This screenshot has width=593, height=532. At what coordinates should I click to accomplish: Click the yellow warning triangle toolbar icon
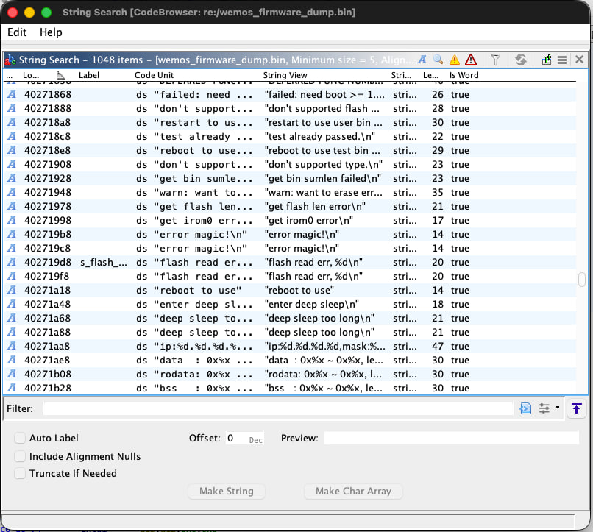pos(454,59)
